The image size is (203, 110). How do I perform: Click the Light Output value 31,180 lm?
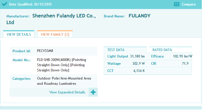(x=137, y=56)
